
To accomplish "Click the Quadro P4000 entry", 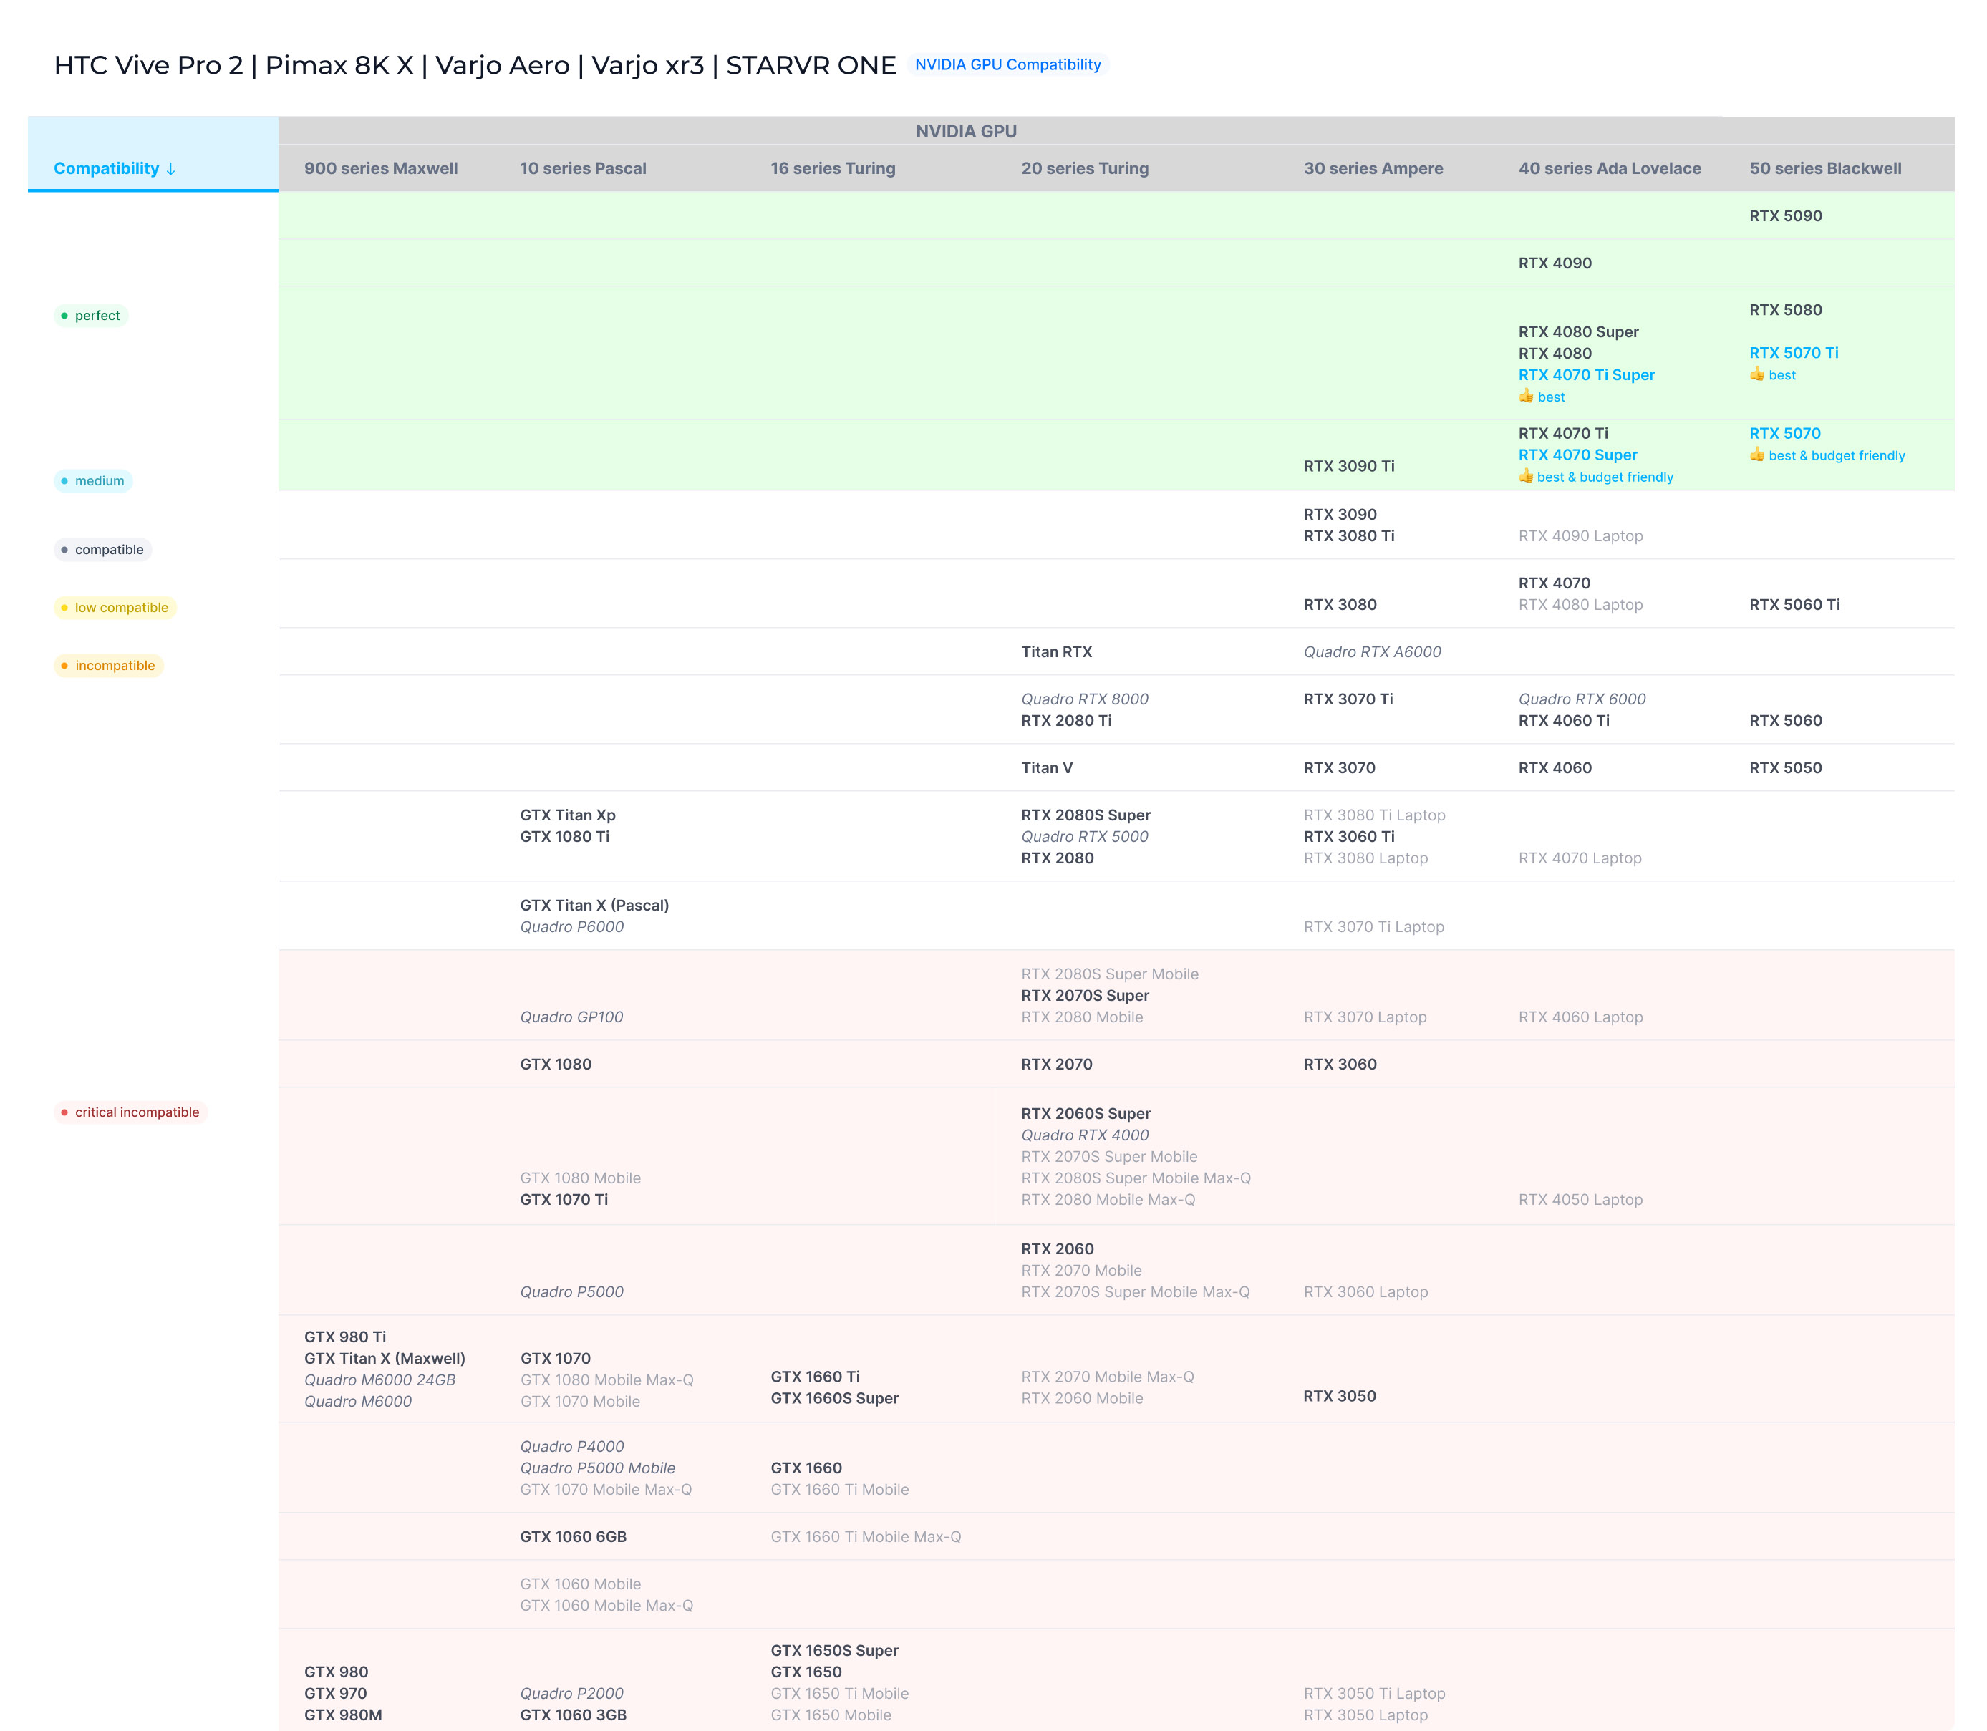I will pyautogui.click(x=572, y=1447).
